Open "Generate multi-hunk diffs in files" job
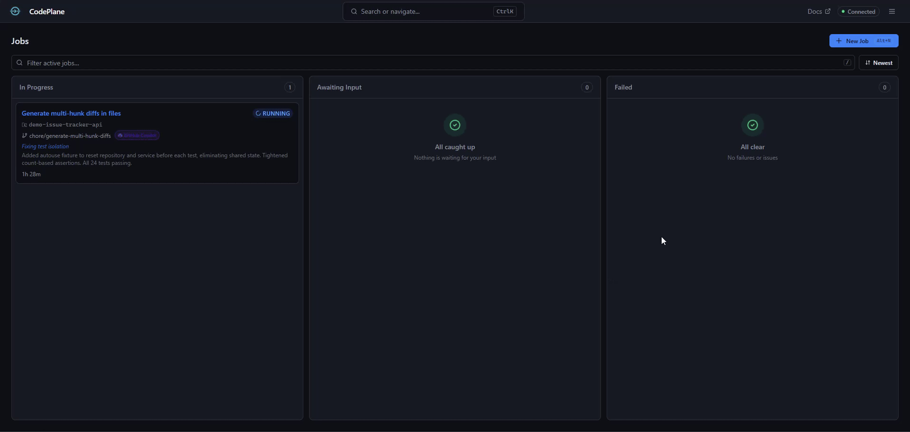This screenshot has height=432, width=910. pos(71,114)
